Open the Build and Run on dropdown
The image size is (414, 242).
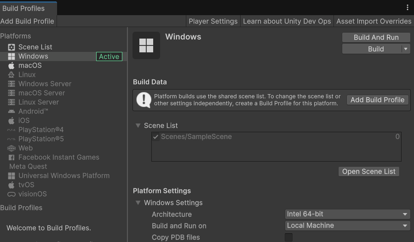point(347,225)
